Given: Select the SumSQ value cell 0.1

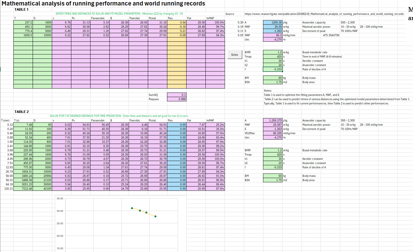Looking at the screenshot, I should pyautogui.click(x=177, y=95).
